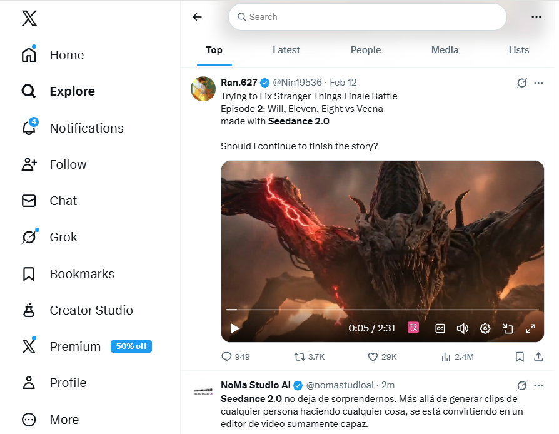Screen dimensions: 559x434
Task: Ask Grok about NoMa Studio post
Action: [x=522, y=385]
